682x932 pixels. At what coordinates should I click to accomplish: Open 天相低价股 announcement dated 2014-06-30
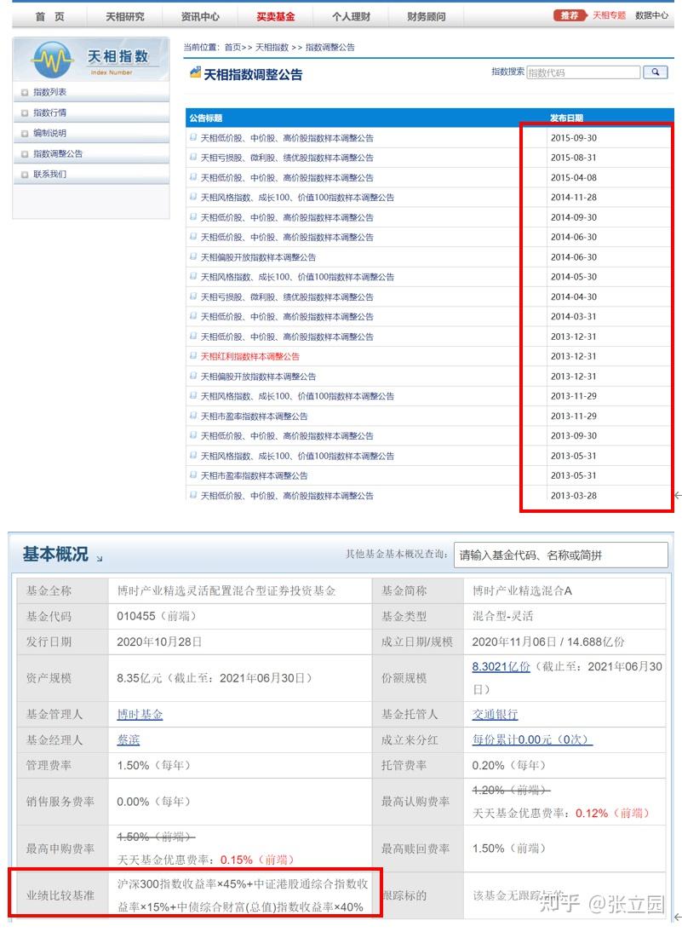tap(288, 237)
